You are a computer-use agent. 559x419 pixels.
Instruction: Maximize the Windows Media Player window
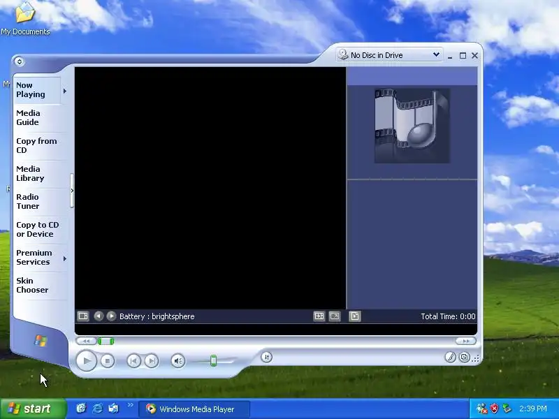point(463,56)
